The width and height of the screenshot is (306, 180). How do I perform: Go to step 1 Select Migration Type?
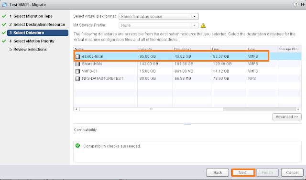tap(33, 16)
